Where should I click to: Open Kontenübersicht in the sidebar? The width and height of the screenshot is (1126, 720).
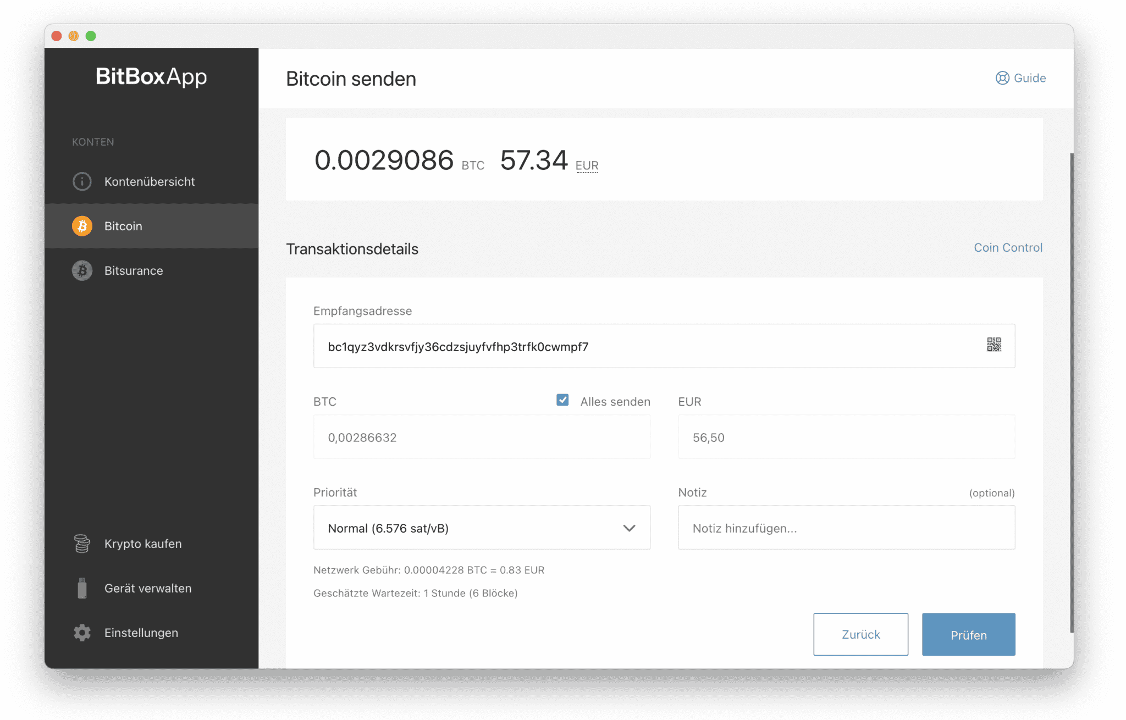click(x=151, y=181)
